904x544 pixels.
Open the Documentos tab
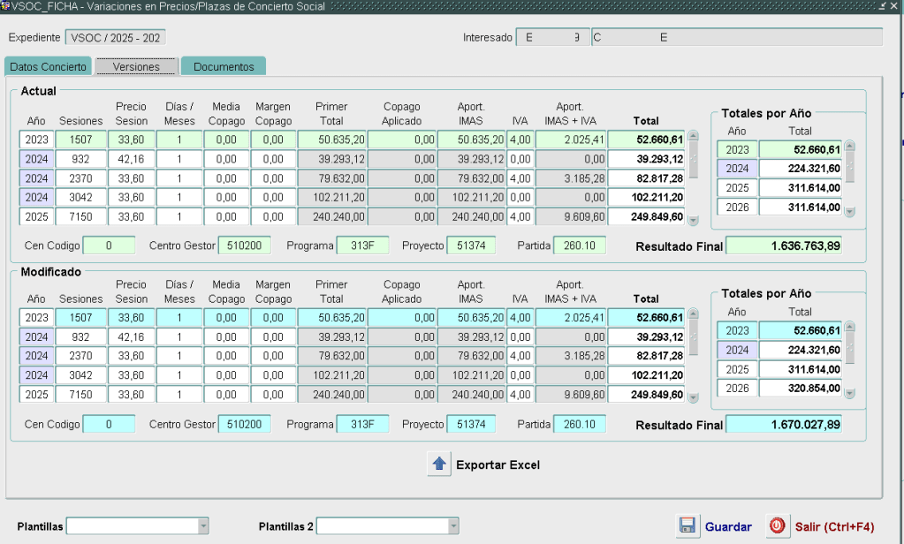coord(224,67)
